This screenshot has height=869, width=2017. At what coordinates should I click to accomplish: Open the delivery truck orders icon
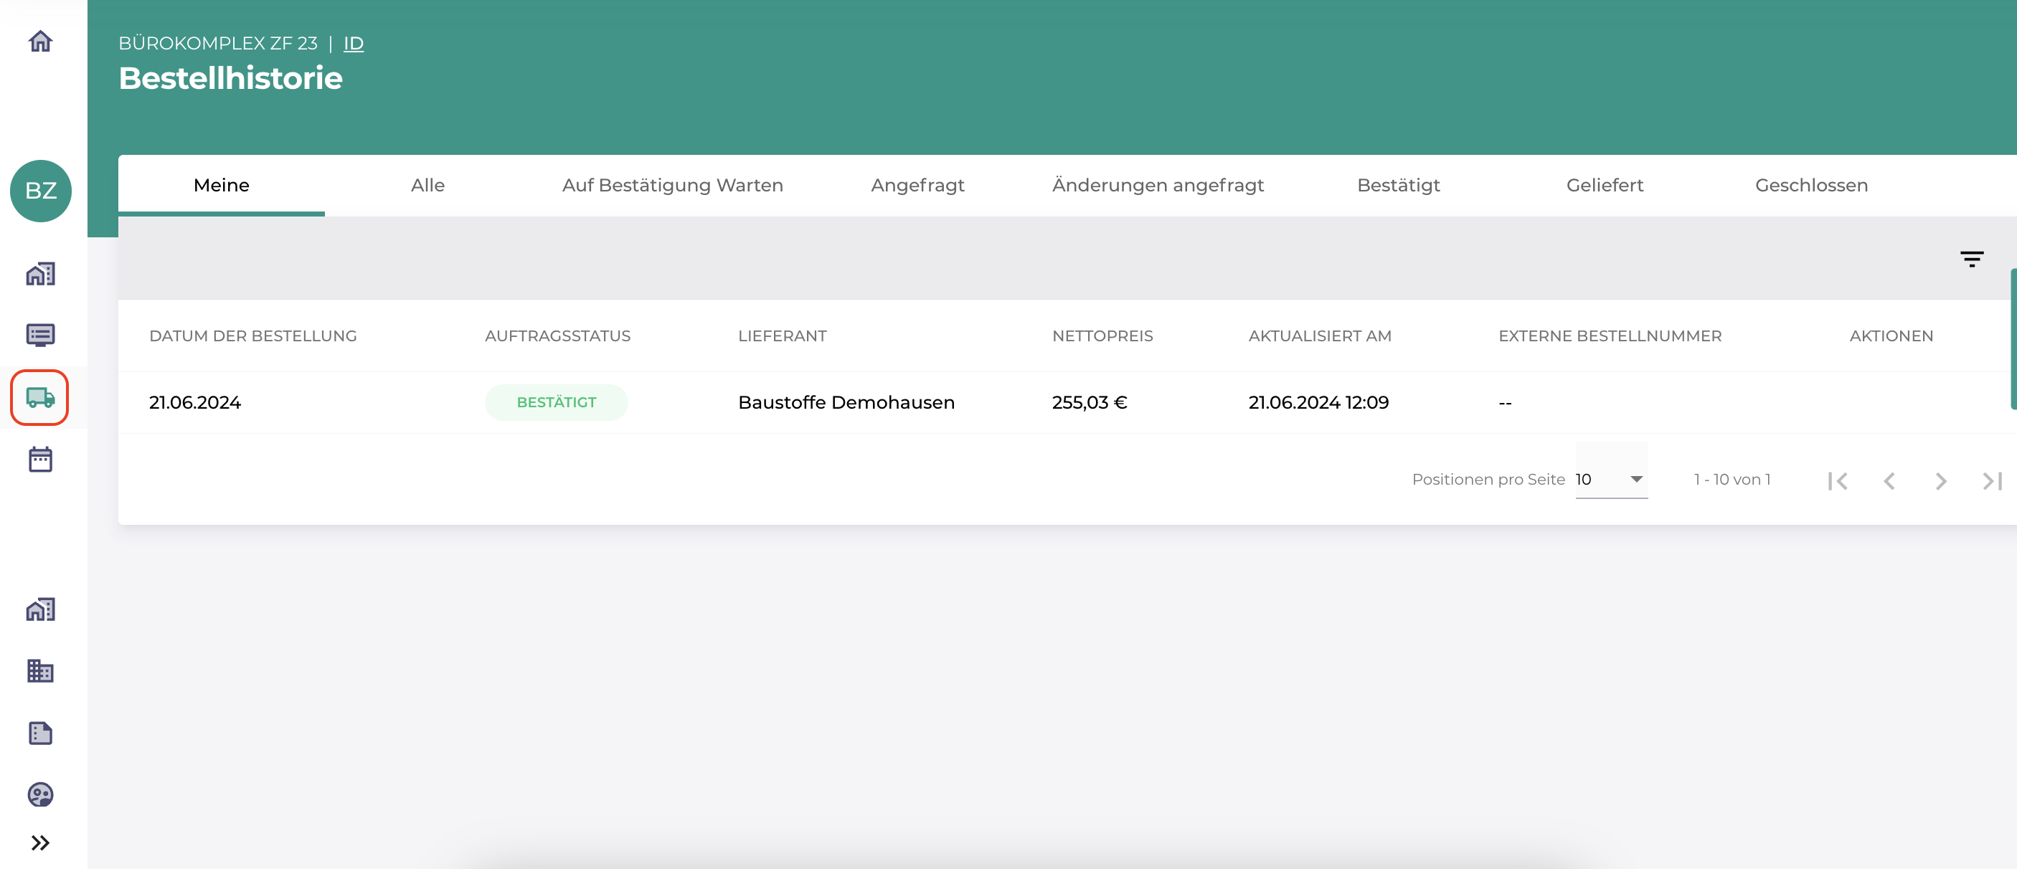(40, 397)
